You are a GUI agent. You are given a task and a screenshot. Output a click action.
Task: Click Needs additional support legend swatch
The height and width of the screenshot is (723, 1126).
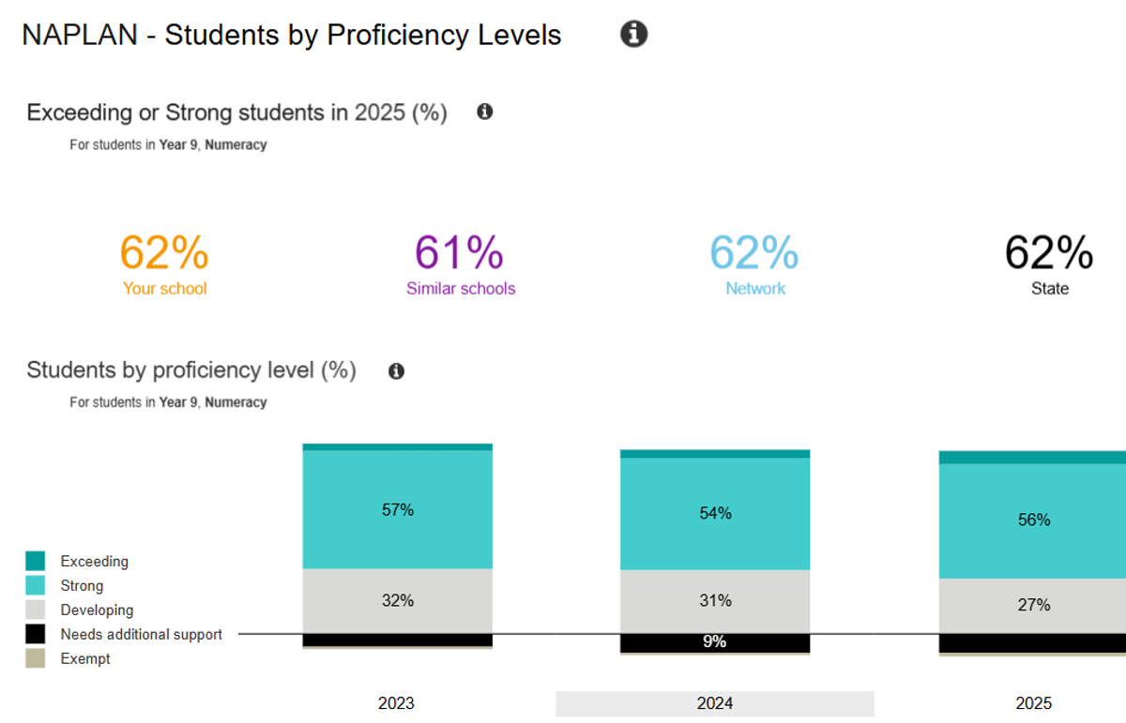point(35,635)
